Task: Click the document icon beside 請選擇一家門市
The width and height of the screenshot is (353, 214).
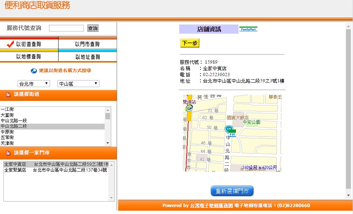Action: tap(8, 153)
